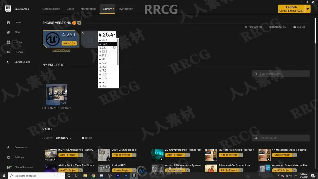The width and height of the screenshot is (318, 179).
Task: Switch to the Learn tab
Action: (70, 9)
